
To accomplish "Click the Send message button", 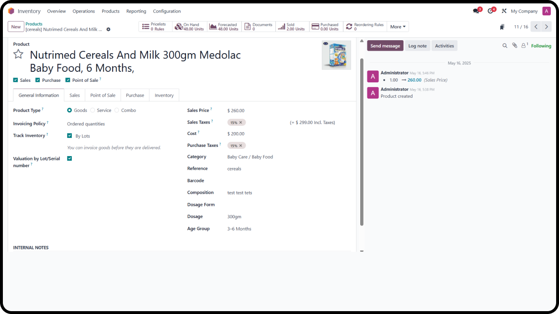I will [x=385, y=45].
